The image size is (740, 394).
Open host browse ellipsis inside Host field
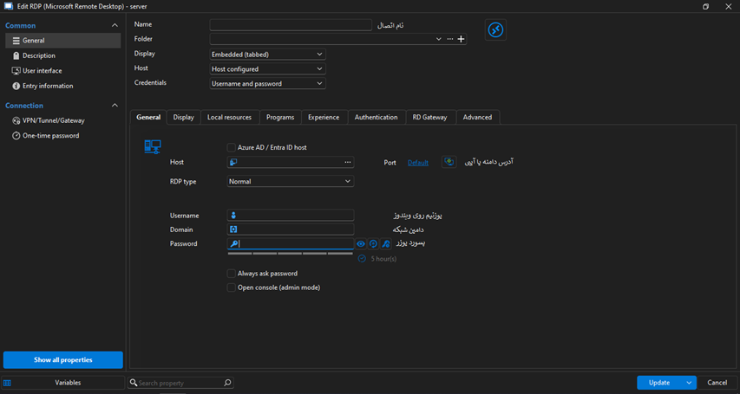tap(348, 162)
